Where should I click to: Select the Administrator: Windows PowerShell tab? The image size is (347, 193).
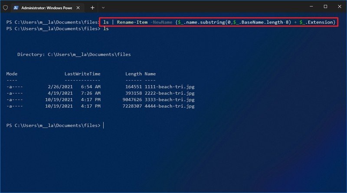point(43,7)
